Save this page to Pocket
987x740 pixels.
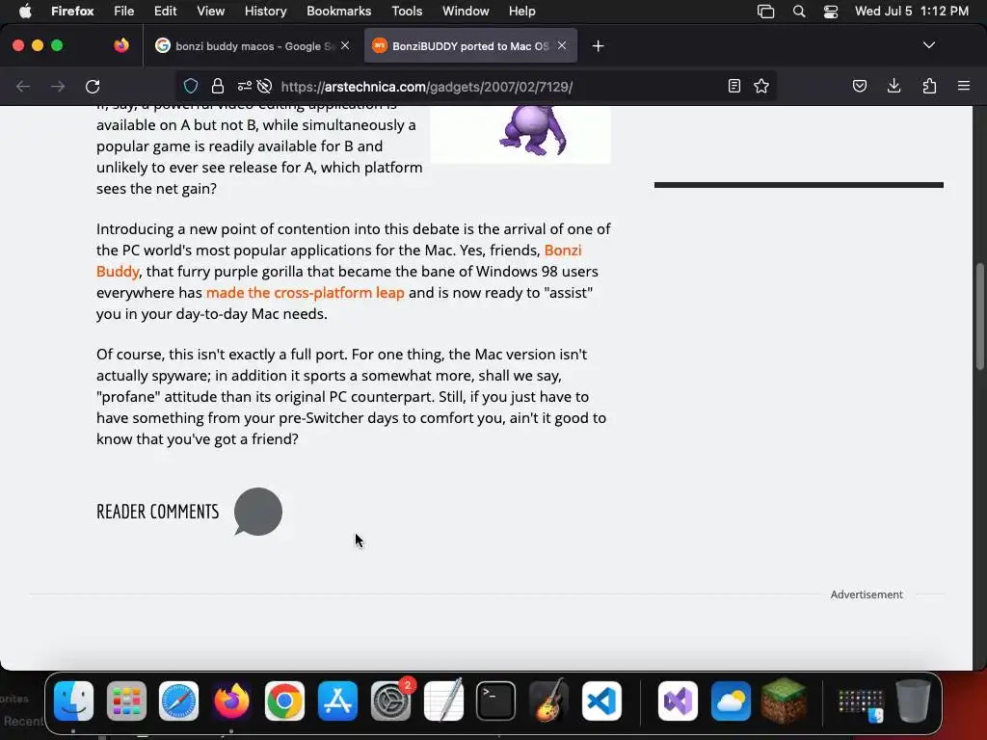[x=859, y=86]
